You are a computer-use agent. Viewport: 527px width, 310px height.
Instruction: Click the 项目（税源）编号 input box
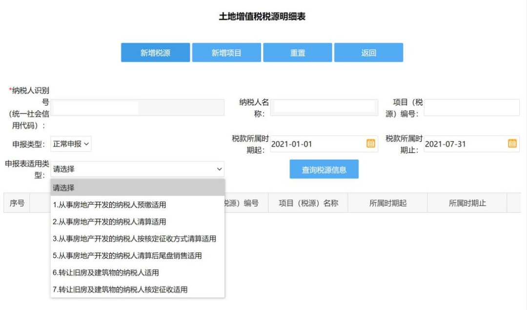coord(472,106)
